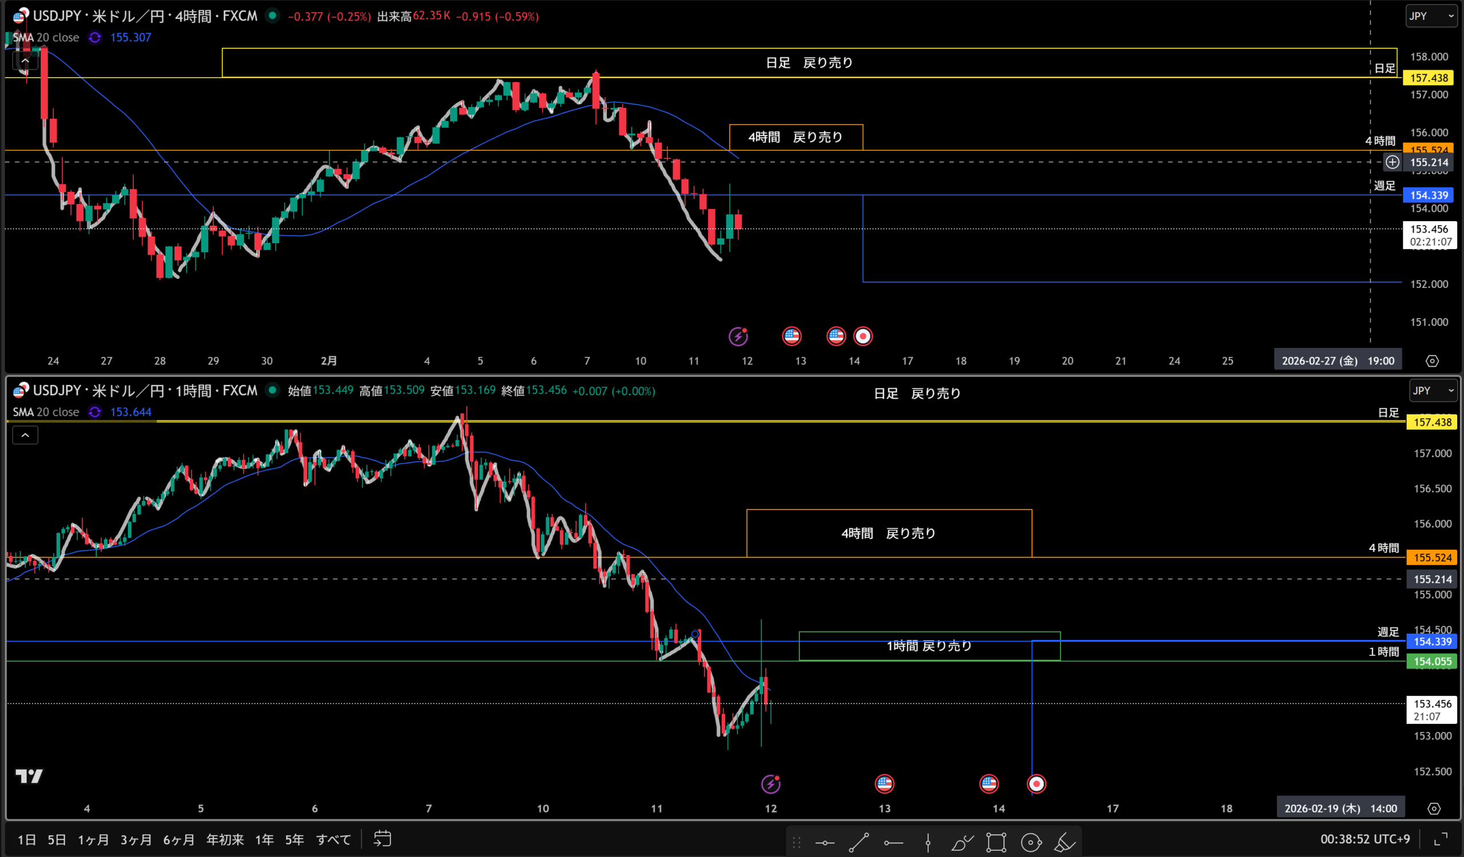
Task: Select the rectangle drawing tool
Action: click(x=996, y=842)
